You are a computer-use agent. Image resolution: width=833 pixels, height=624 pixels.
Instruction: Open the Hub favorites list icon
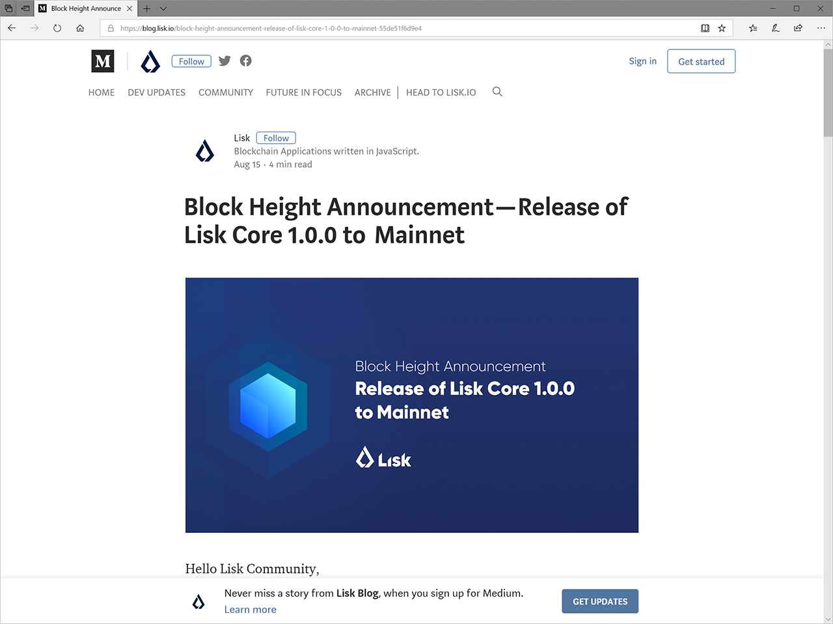click(x=752, y=28)
